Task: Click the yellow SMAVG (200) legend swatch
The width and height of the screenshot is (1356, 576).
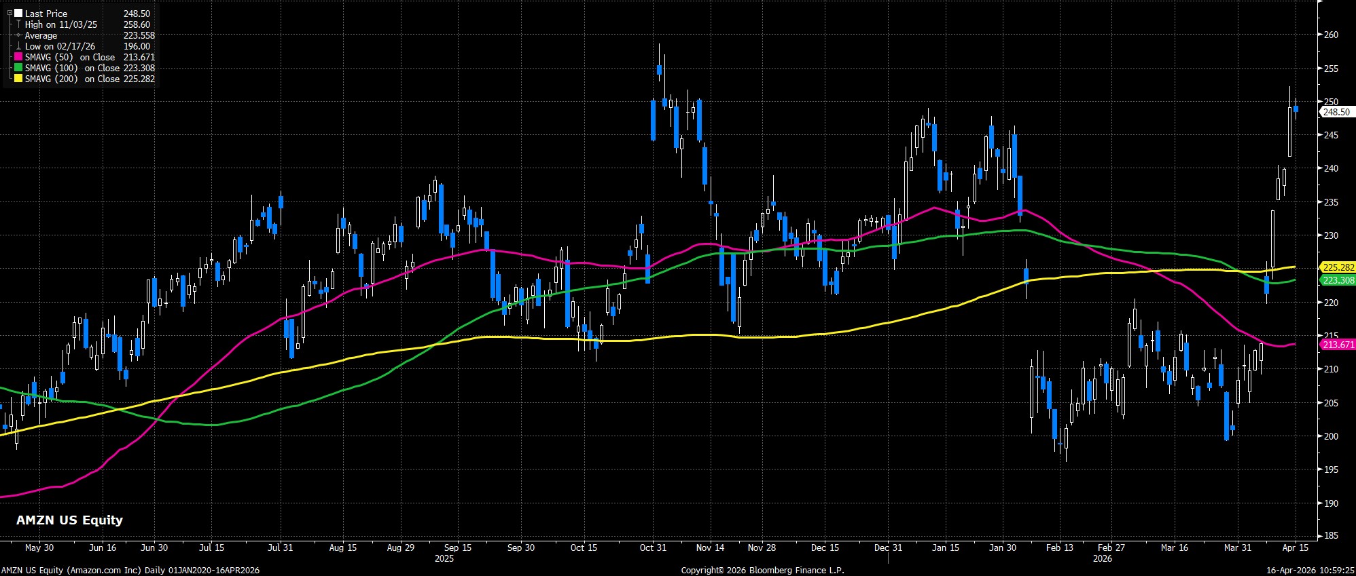Action: point(18,79)
